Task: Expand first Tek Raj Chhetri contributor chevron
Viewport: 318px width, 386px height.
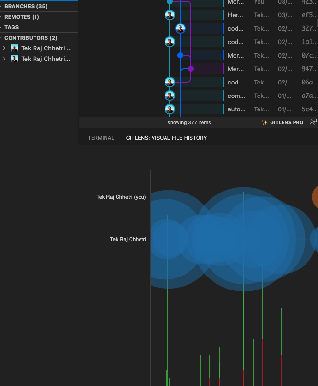Action: click(x=4, y=48)
